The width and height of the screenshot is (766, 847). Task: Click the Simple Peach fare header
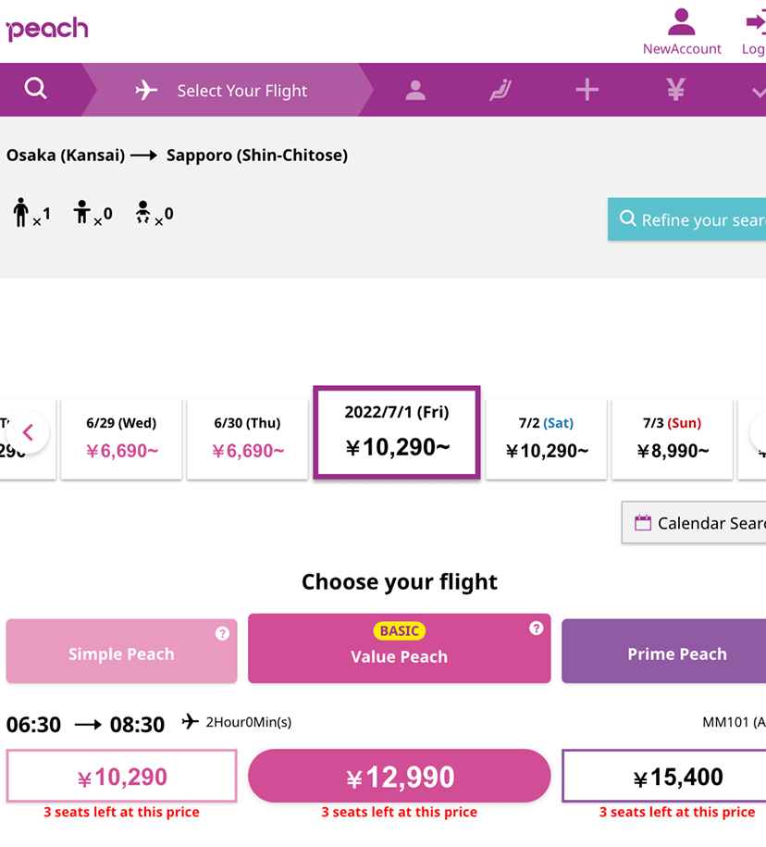coord(121,651)
